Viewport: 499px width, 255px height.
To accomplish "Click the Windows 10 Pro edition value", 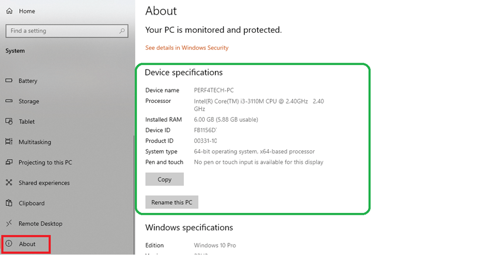I will [215, 246].
